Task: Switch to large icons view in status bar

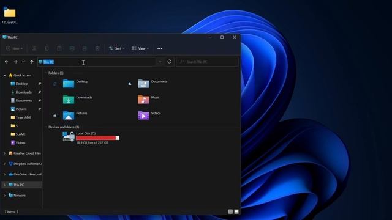Action: coord(236,211)
